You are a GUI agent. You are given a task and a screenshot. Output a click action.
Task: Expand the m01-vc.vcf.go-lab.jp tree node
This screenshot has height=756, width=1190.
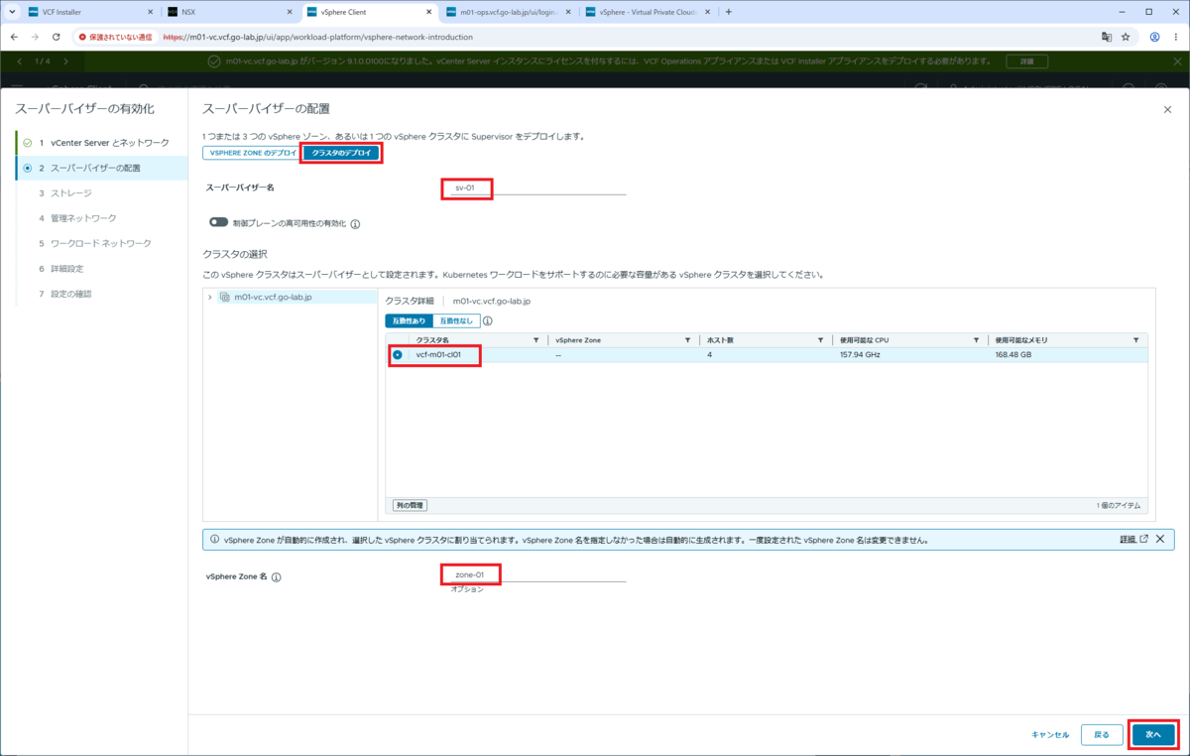pyautogui.click(x=210, y=297)
